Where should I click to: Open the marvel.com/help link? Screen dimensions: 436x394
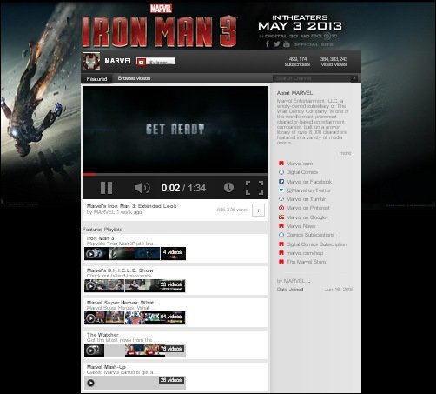tap(305, 253)
